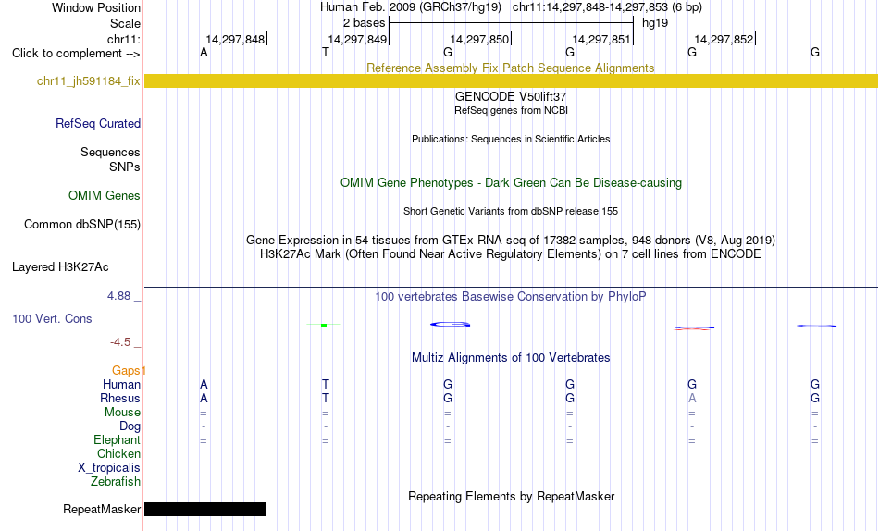Open the RefSeq Curated track label
The image size is (879, 531).
pos(98,123)
